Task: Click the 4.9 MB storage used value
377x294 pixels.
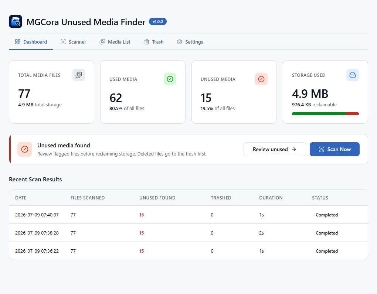Action: pyautogui.click(x=310, y=94)
